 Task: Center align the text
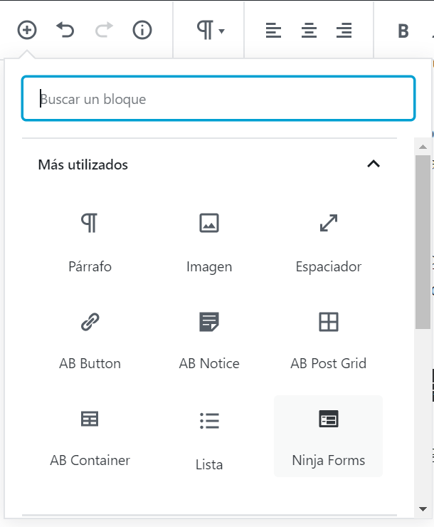(x=309, y=31)
